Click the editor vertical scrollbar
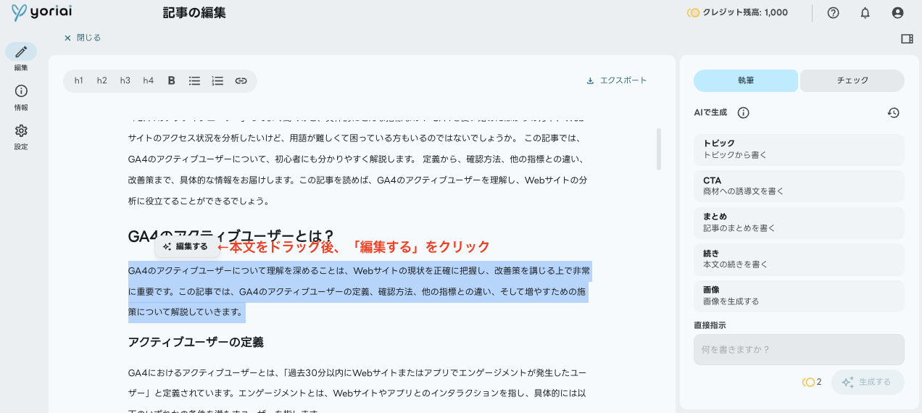922x413 pixels. [x=658, y=149]
